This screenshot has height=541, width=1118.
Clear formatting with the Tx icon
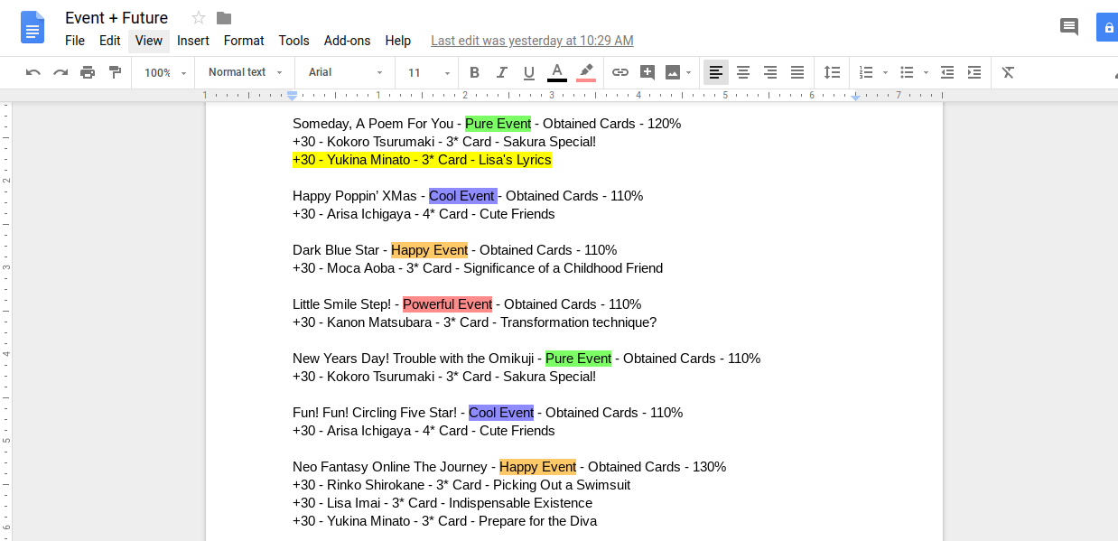point(1009,72)
